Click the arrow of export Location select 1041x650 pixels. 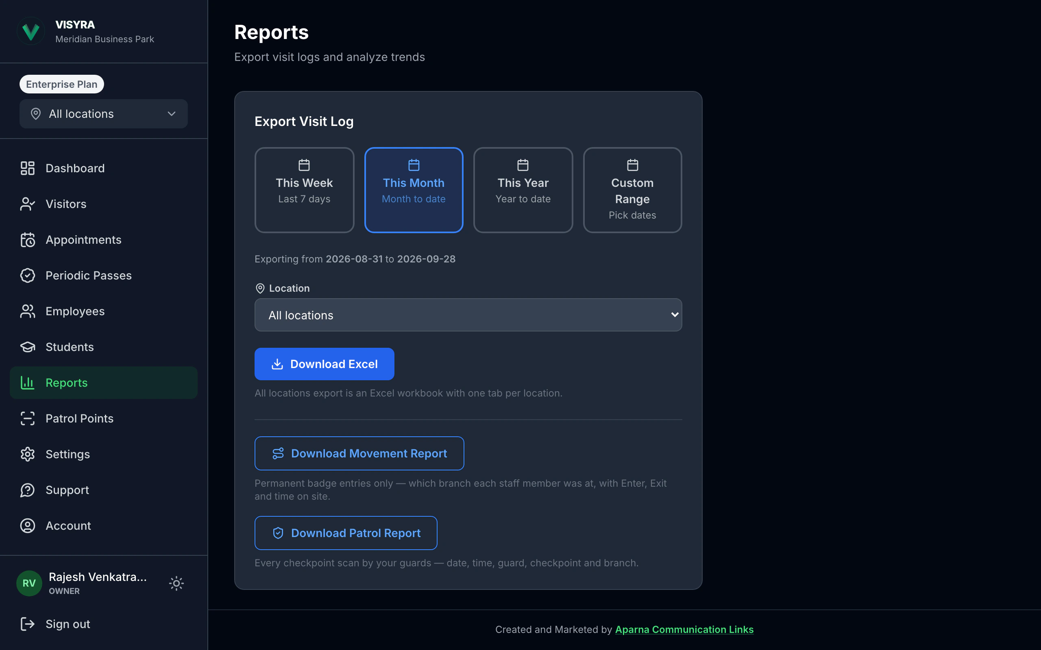click(x=675, y=315)
